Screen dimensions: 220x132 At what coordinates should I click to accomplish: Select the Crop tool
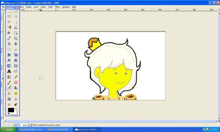point(16,49)
